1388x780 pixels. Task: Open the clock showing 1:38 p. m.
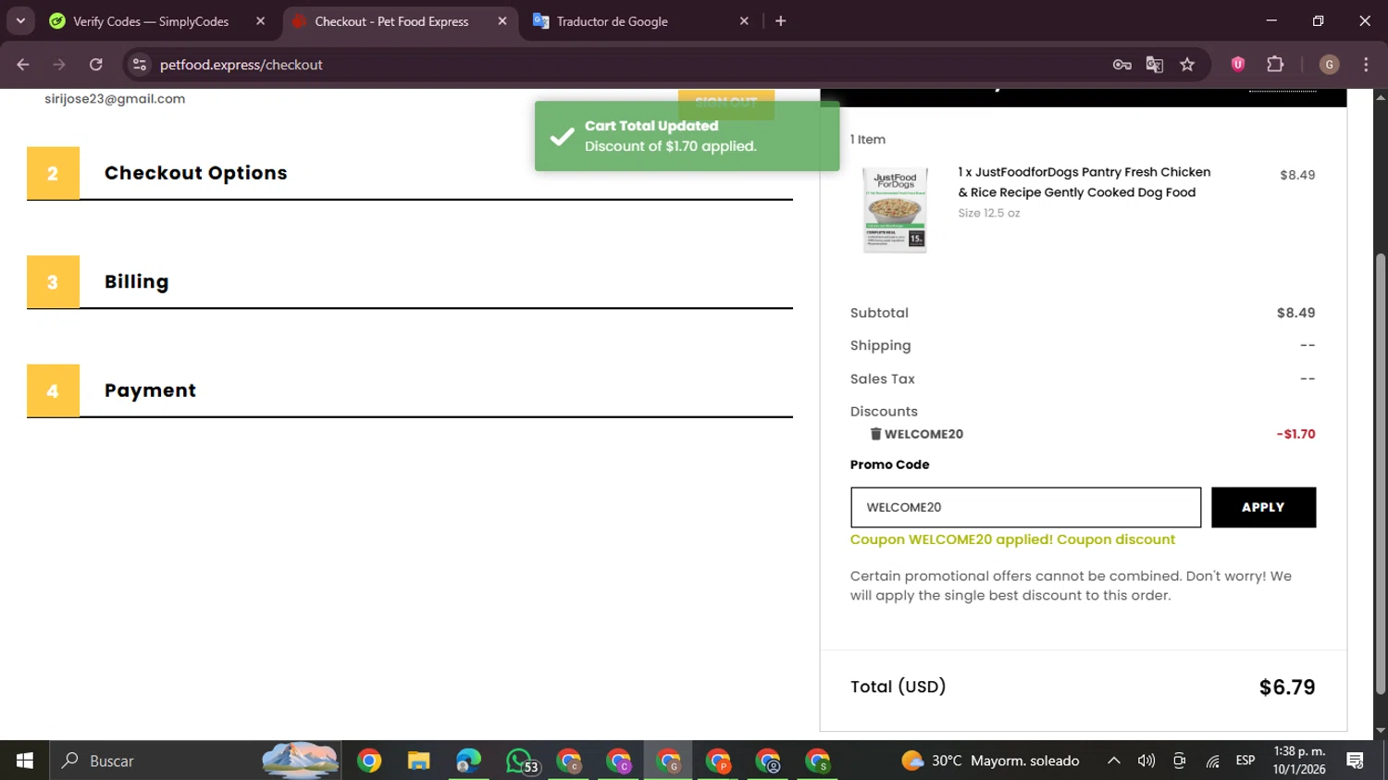pos(1299,761)
